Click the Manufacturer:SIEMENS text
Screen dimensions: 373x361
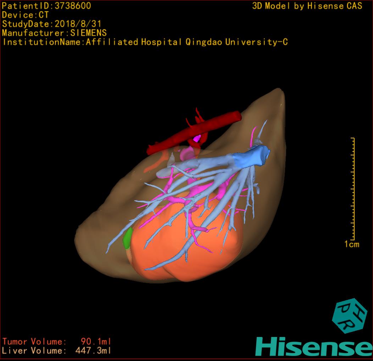click(x=54, y=33)
